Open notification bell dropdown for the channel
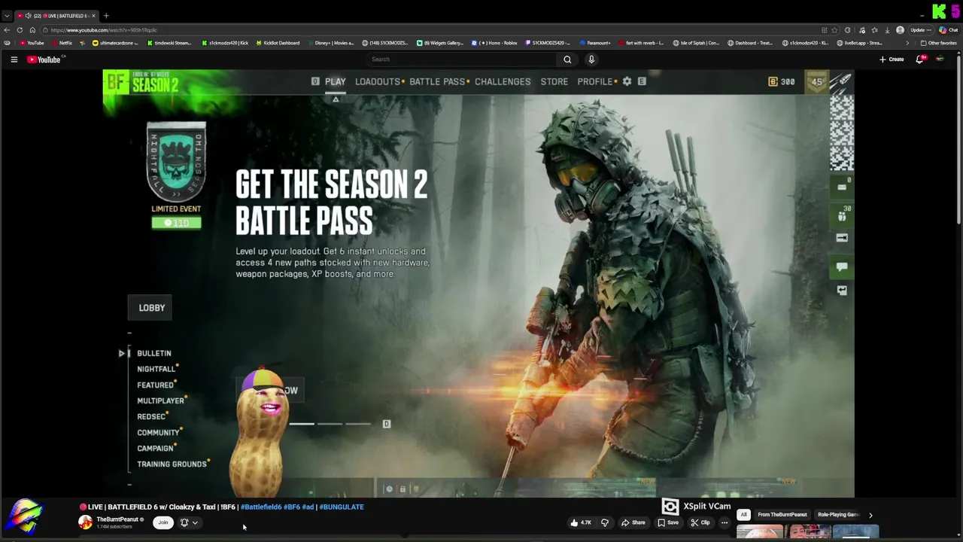 click(189, 522)
